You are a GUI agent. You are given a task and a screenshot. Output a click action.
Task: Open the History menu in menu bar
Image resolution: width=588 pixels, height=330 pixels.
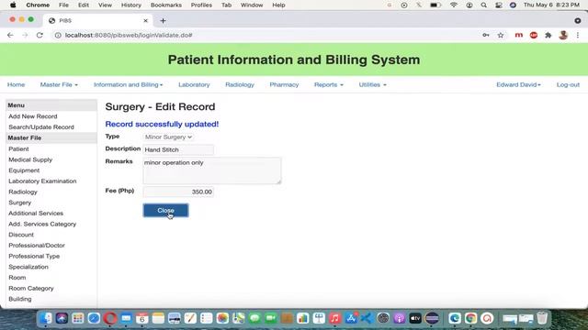coord(130,5)
